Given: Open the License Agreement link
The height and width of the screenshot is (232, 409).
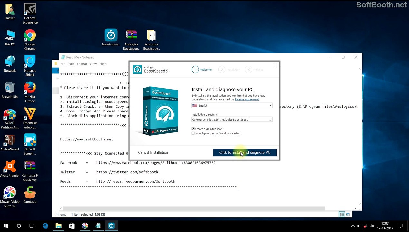Looking at the screenshot, I should pos(247,99).
